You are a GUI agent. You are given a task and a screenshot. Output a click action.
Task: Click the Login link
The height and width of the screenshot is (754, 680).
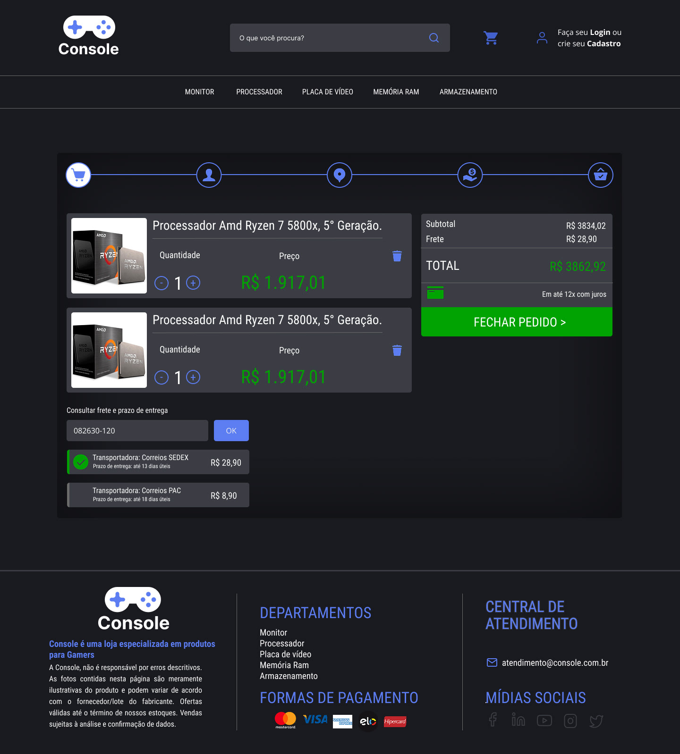[x=600, y=32]
